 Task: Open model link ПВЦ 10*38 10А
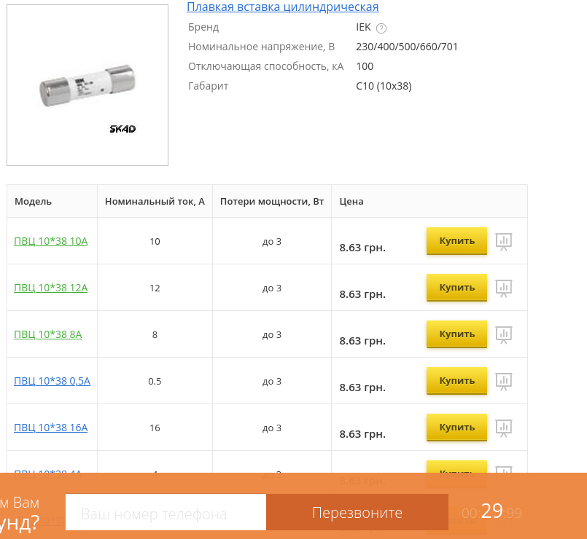tap(50, 241)
